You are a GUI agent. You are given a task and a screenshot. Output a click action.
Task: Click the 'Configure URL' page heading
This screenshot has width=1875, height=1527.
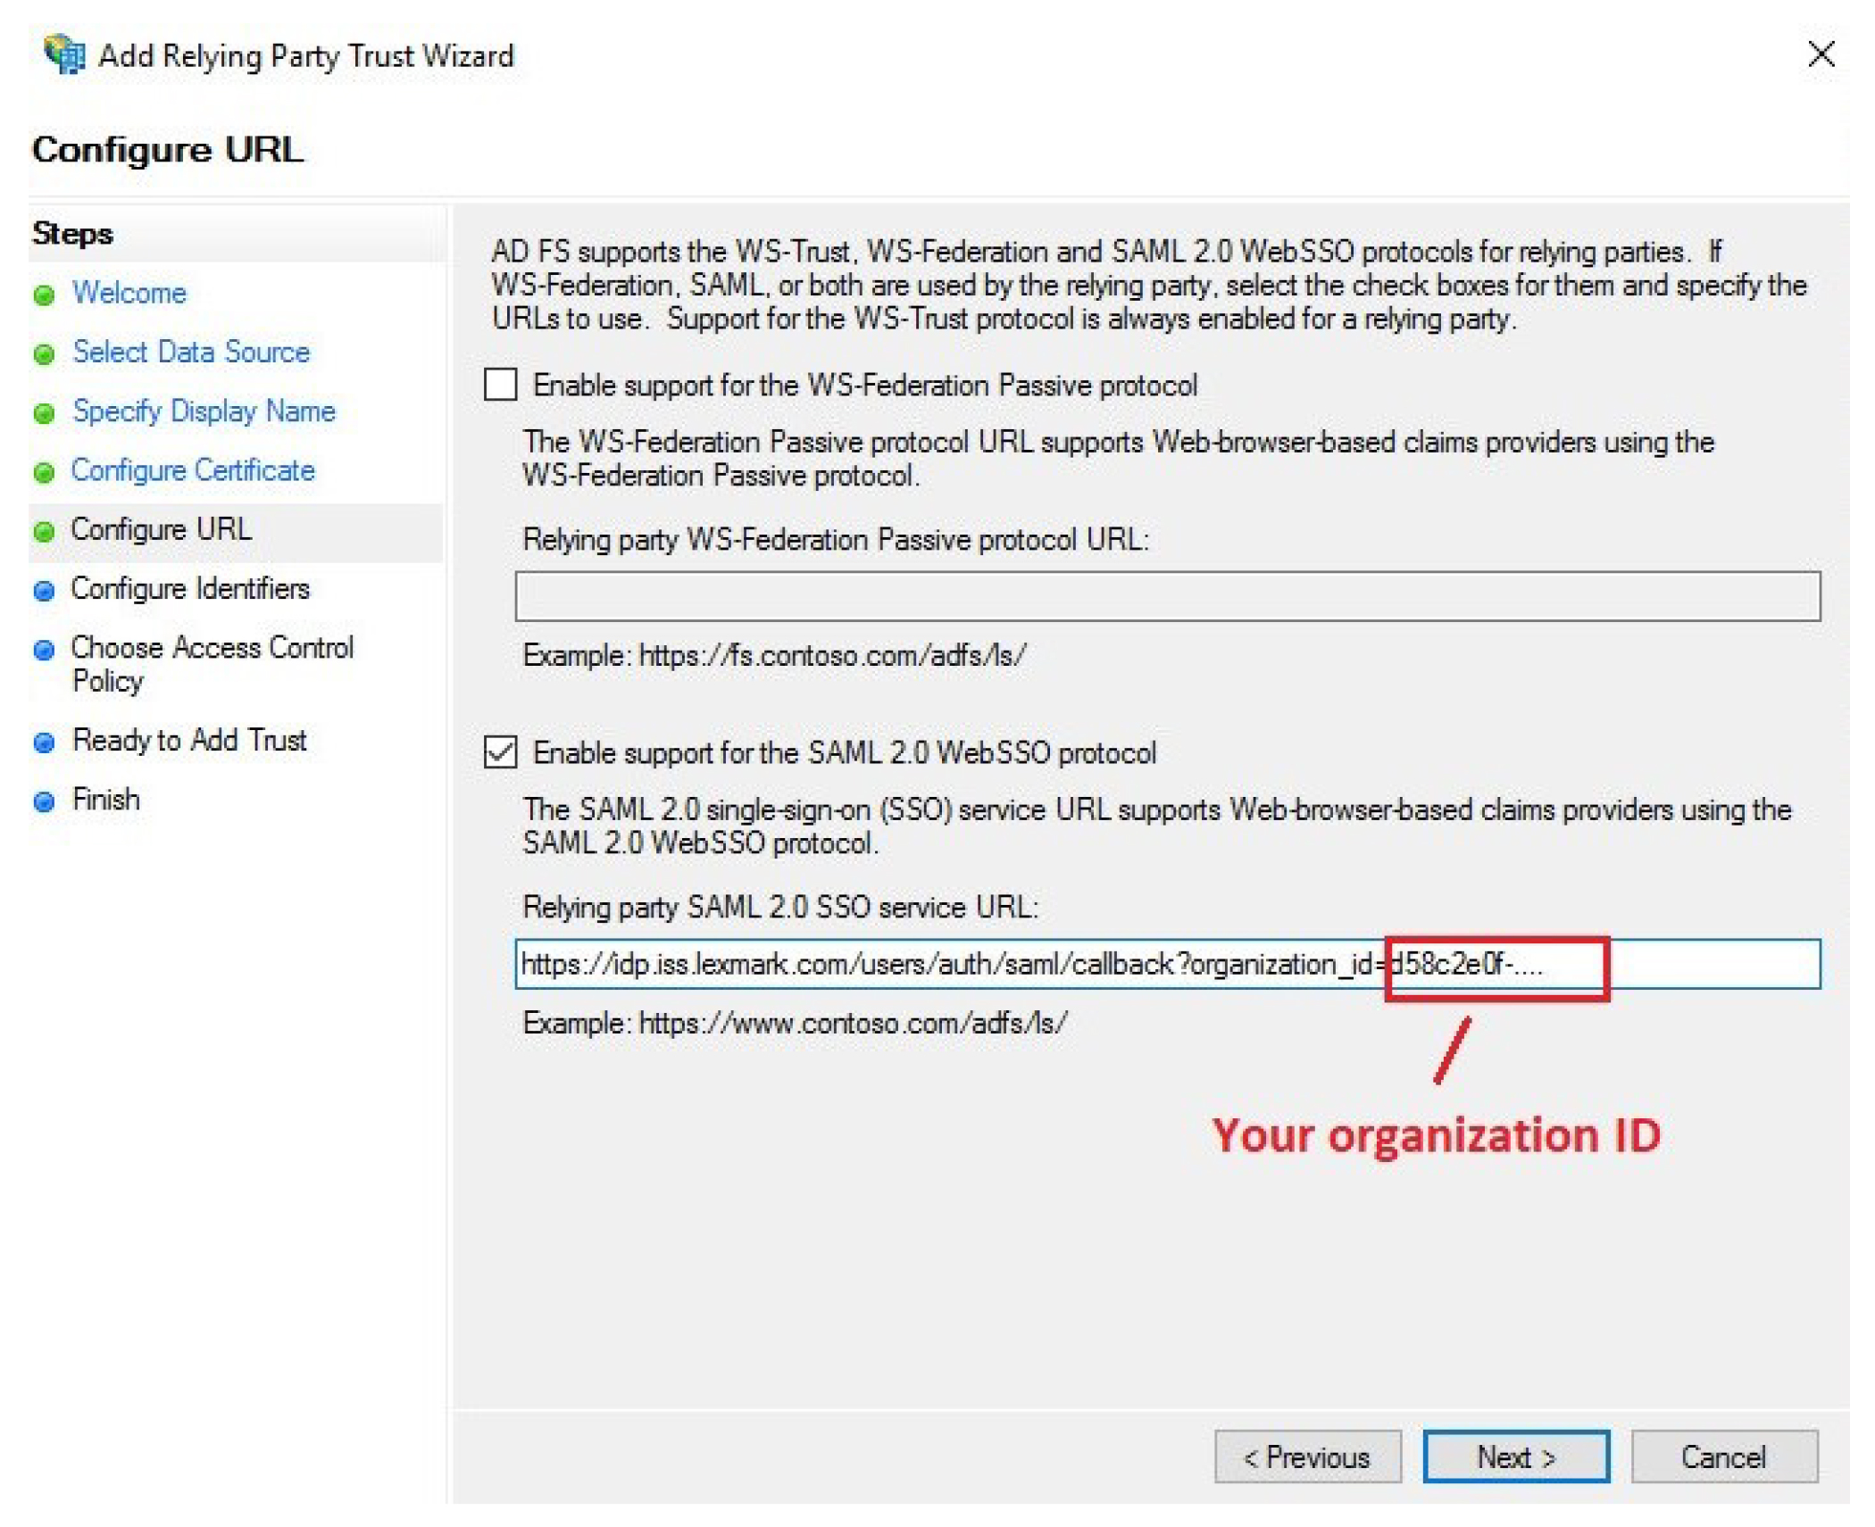coord(168,150)
